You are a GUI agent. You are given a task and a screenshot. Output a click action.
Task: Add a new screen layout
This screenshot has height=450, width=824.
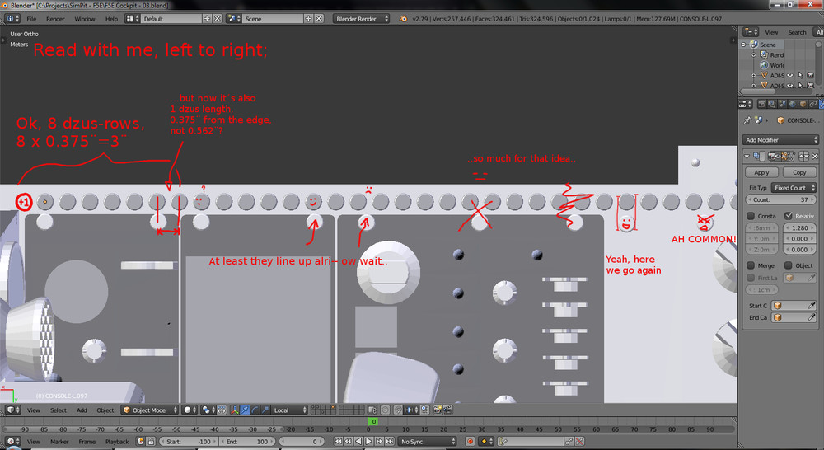[x=207, y=18]
